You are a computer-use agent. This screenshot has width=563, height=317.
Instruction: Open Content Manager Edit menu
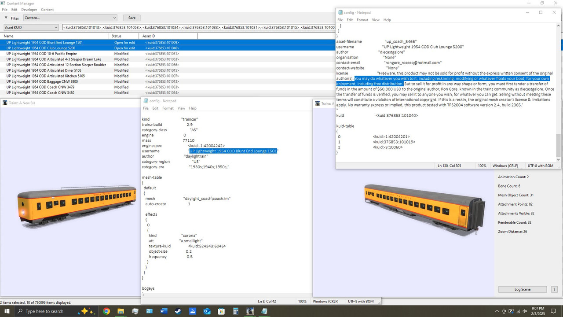15,10
